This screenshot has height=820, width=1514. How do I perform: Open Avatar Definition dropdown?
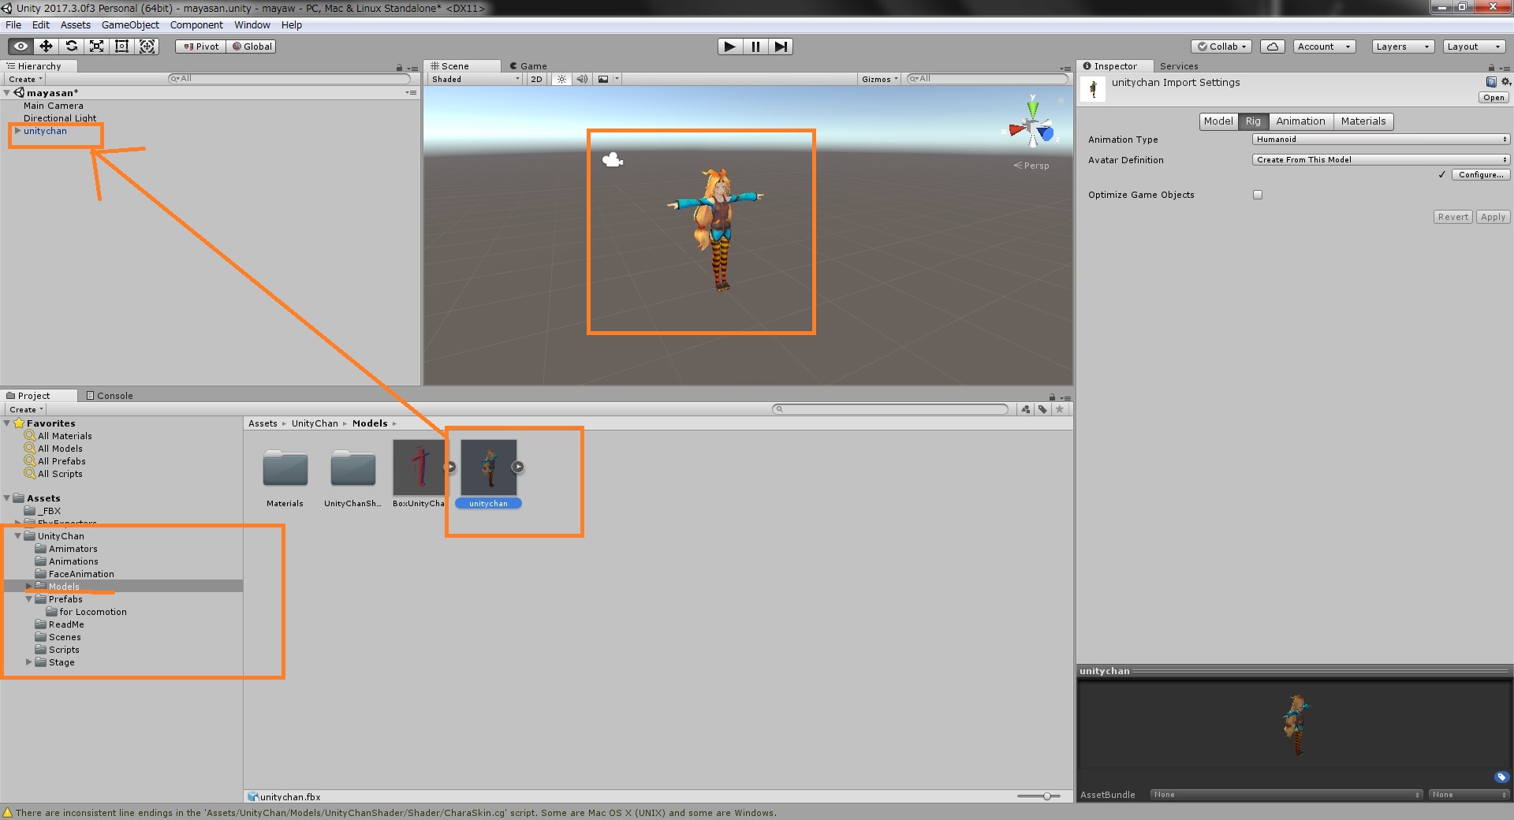click(x=1381, y=160)
